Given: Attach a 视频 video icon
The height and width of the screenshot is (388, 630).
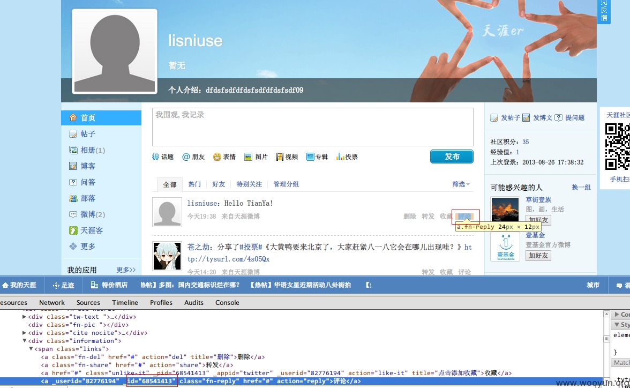Looking at the screenshot, I should pos(280,157).
